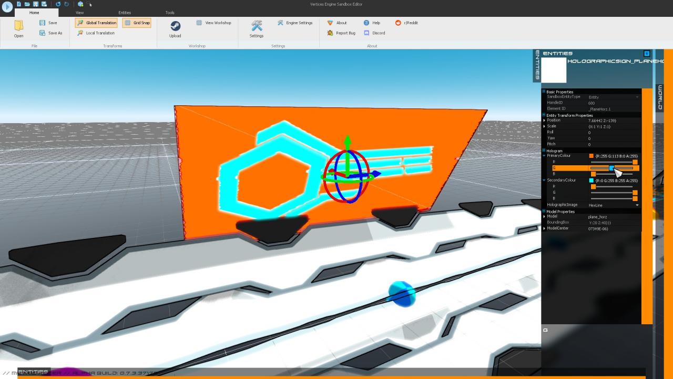Image resolution: width=673 pixels, height=379 pixels.
Task: Toggle Grid Snap off
Action: click(x=137, y=23)
